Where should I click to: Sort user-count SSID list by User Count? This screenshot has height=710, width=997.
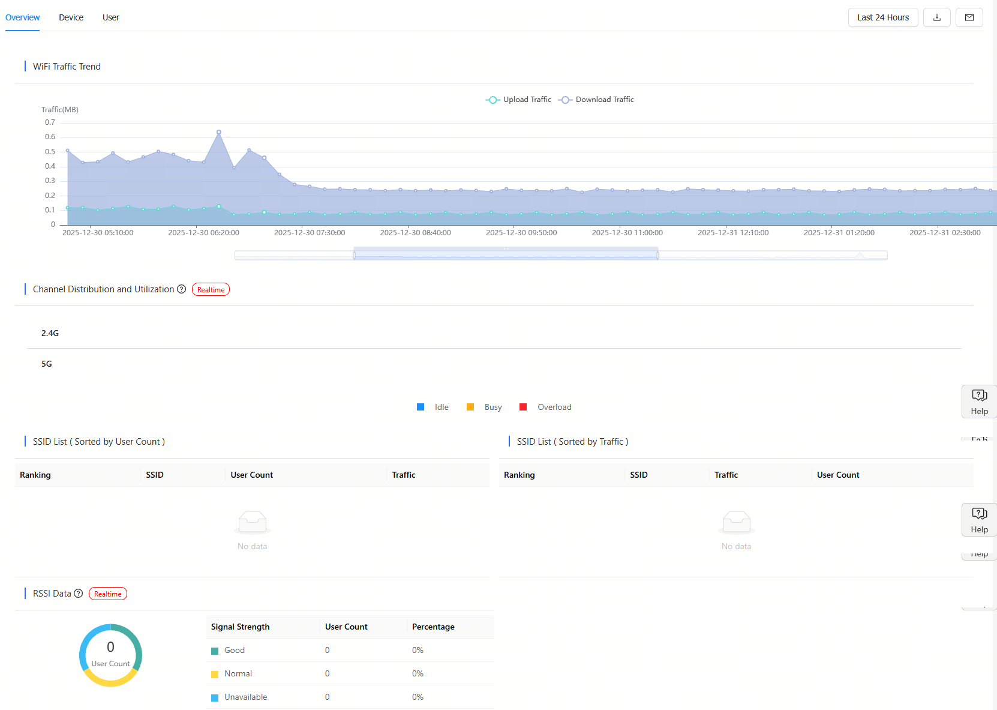tap(251, 475)
